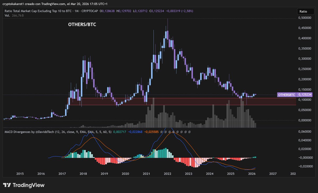318x193 pixels.
Task: Click the 0,400000 price axis label
Action: point(305,38)
